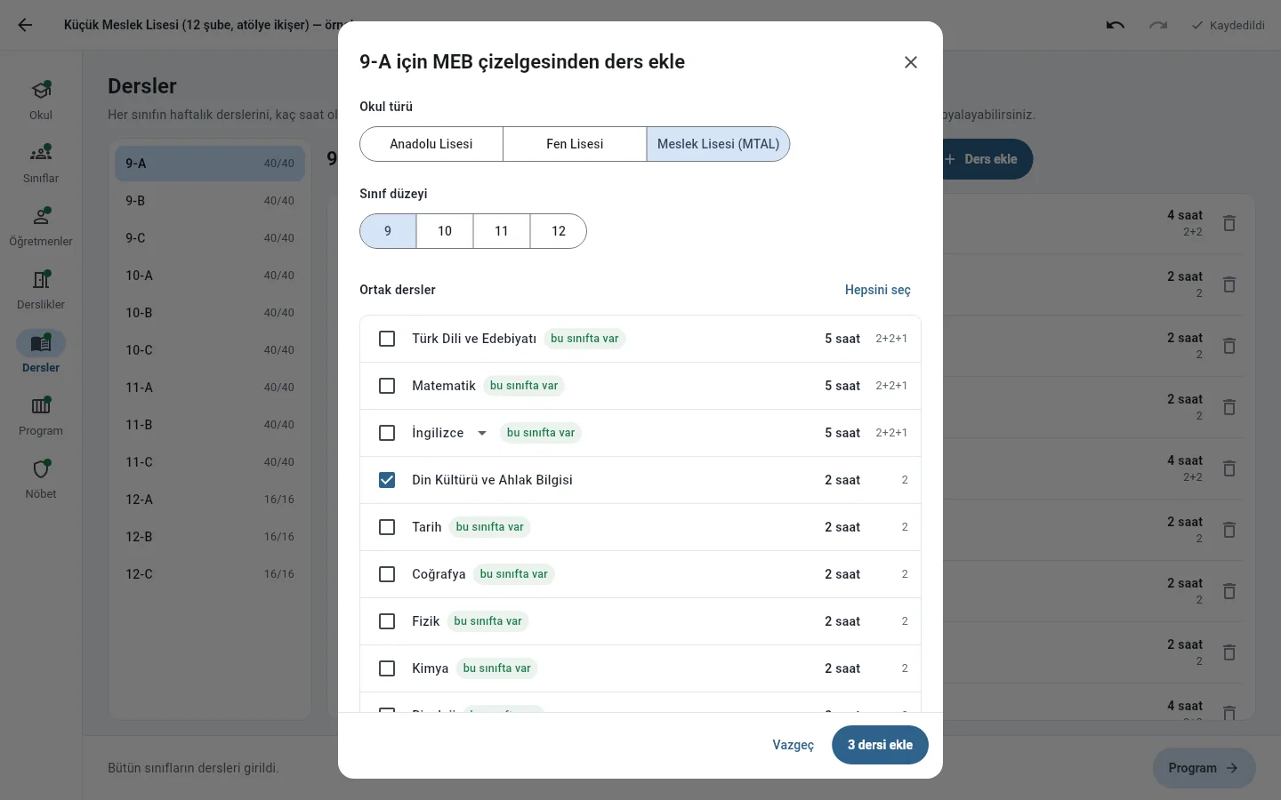Image resolution: width=1281 pixels, height=800 pixels.
Task: Choose grade level 10
Action: click(445, 231)
